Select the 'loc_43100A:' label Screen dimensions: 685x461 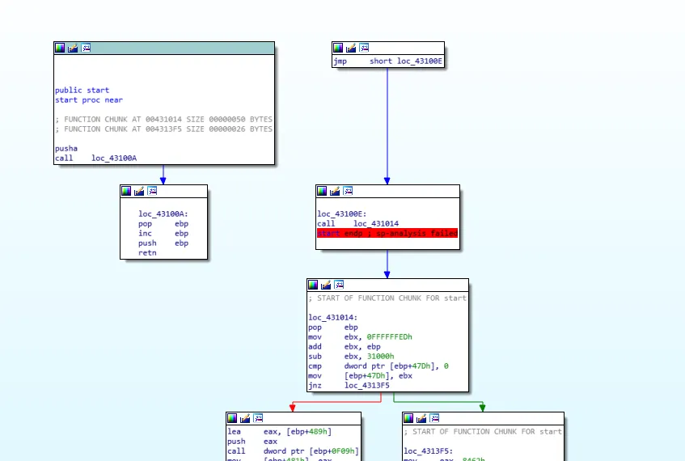click(x=163, y=214)
